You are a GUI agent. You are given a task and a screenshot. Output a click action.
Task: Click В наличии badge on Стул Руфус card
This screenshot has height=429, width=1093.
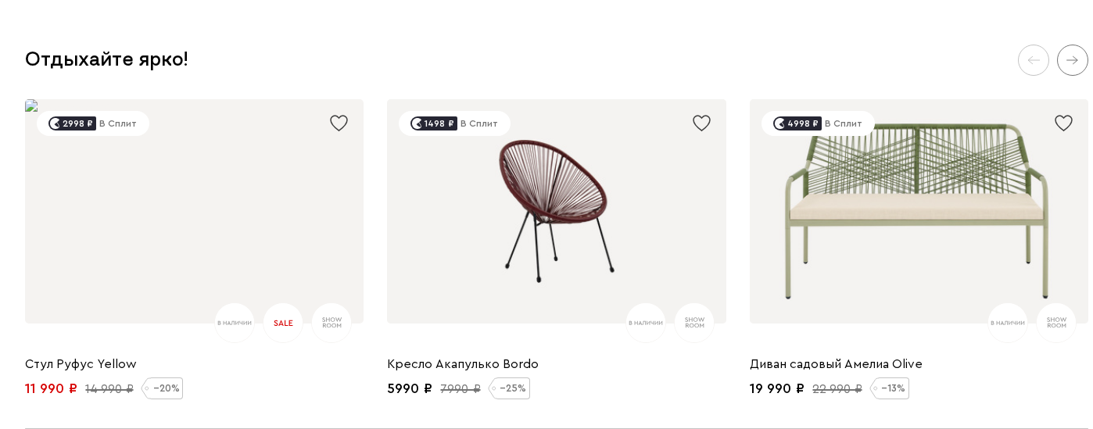point(235,323)
